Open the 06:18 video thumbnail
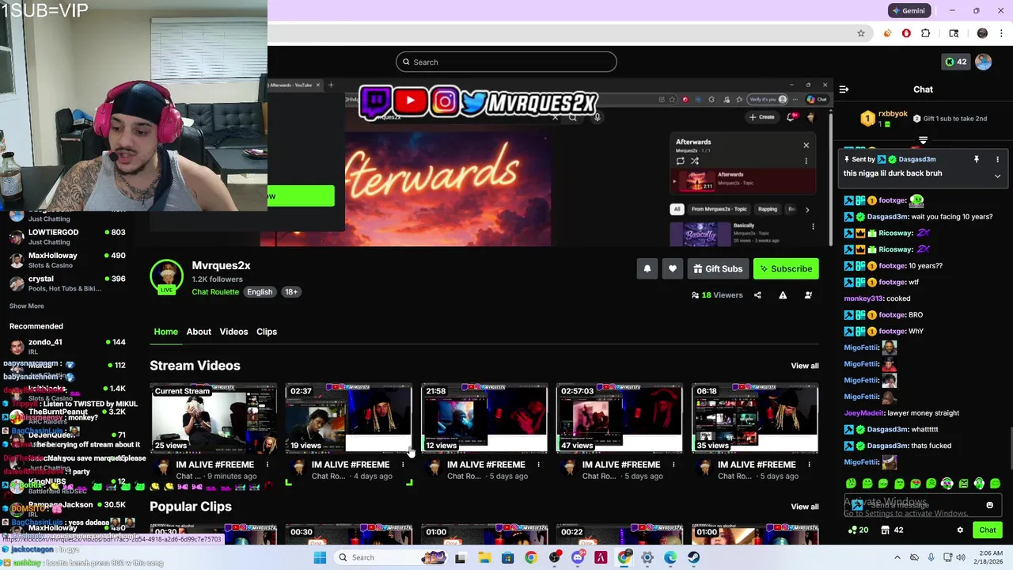Image resolution: width=1013 pixels, height=570 pixels. click(755, 418)
